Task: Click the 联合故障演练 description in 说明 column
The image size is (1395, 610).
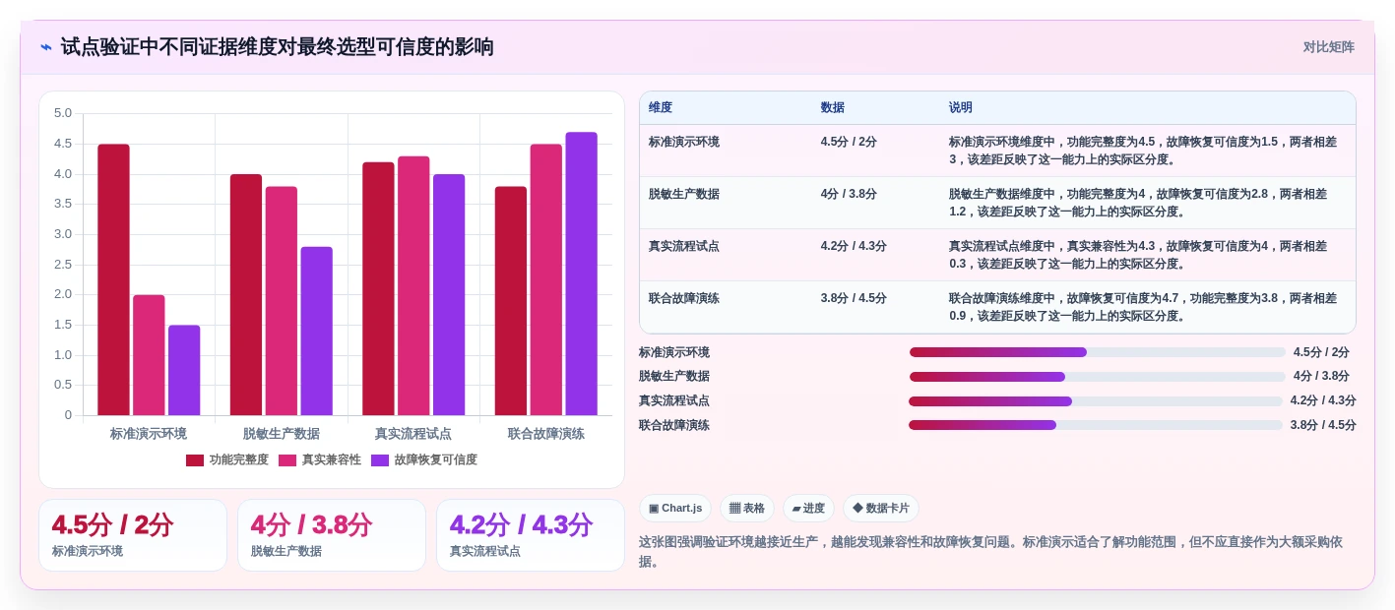Action: pos(1143,307)
